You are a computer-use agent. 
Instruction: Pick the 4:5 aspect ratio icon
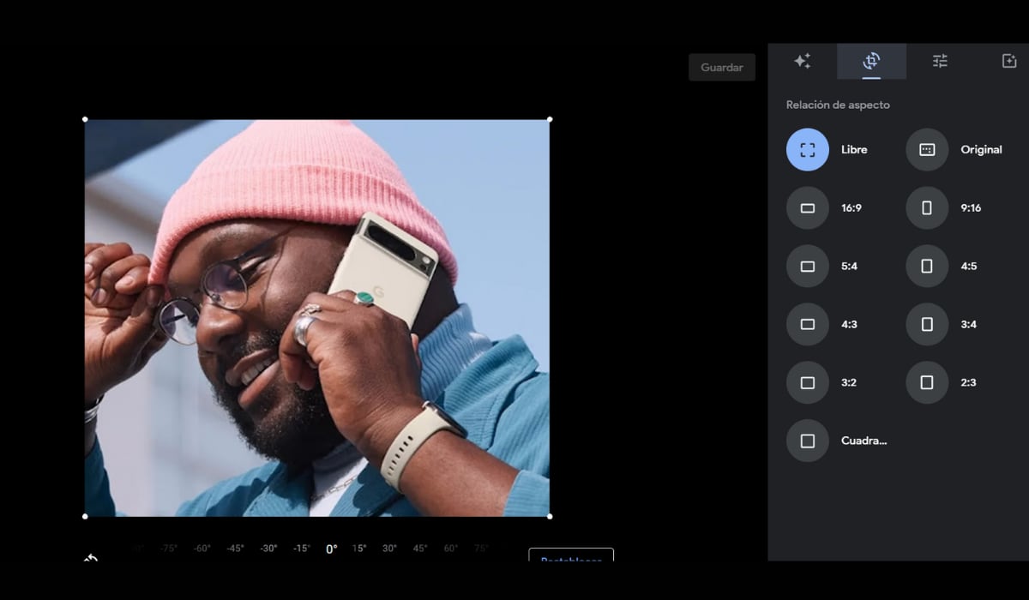coord(927,267)
